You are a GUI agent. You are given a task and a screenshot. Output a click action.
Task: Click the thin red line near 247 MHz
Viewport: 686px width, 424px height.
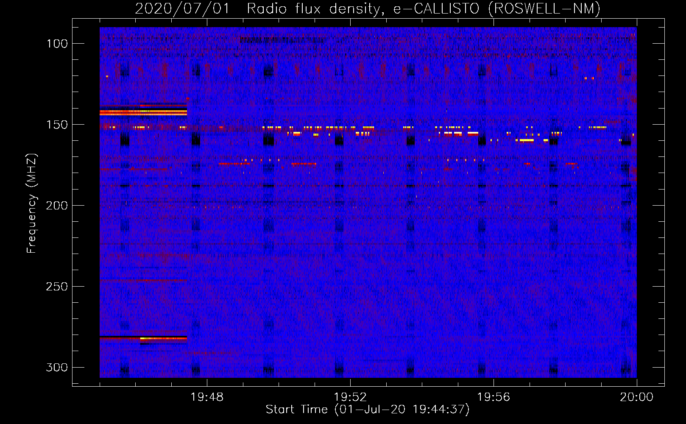(143, 281)
